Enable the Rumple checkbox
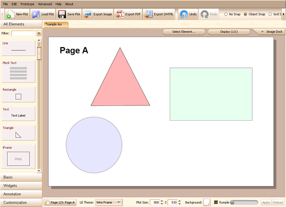 (x=216, y=202)
